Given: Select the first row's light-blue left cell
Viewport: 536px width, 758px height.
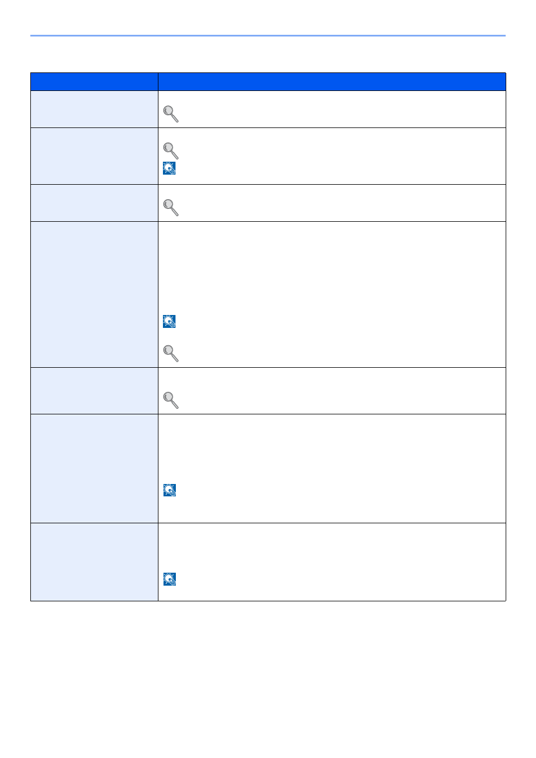Looking at the screenshot, I should pos(94,109).
